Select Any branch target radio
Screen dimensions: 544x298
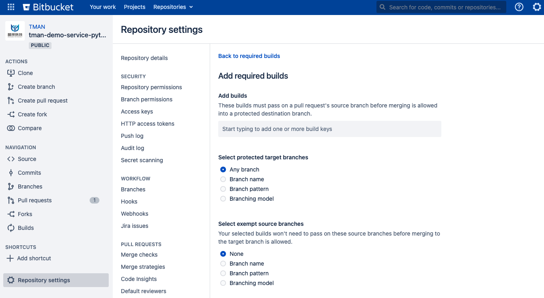coord(223,169)
